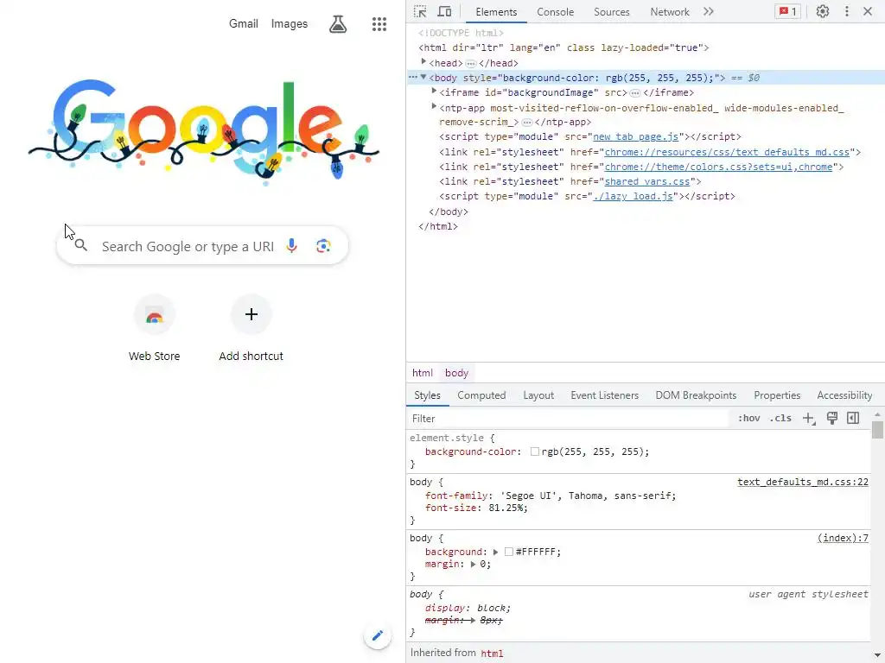The height and width of the screenshot is (663, 885).
Task: Click the #FFFFFF background color swatch
Action: click(508, 552)
